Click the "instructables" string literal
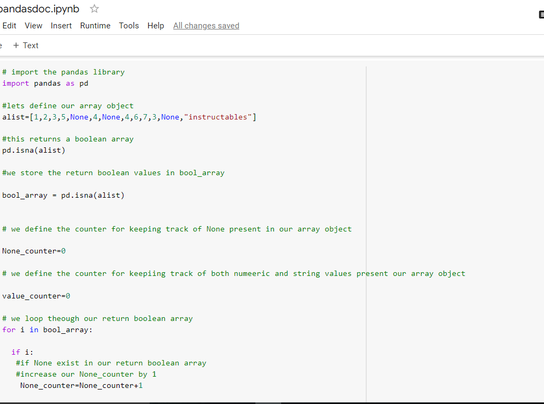The height and width of the screenshot is (404, 544). pyautogui.click(x=218, y=117)
